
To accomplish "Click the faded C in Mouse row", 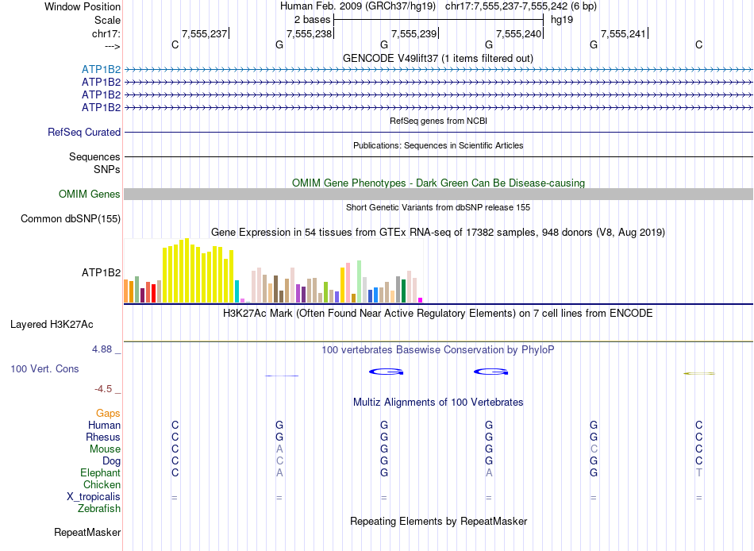I will 594,449.
